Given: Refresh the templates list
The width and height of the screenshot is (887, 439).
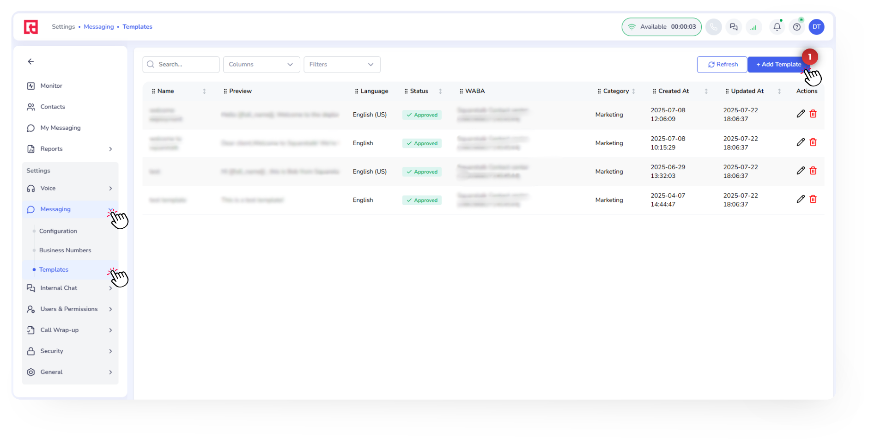Looking at the screenshot, I should [x=722, y=64].
